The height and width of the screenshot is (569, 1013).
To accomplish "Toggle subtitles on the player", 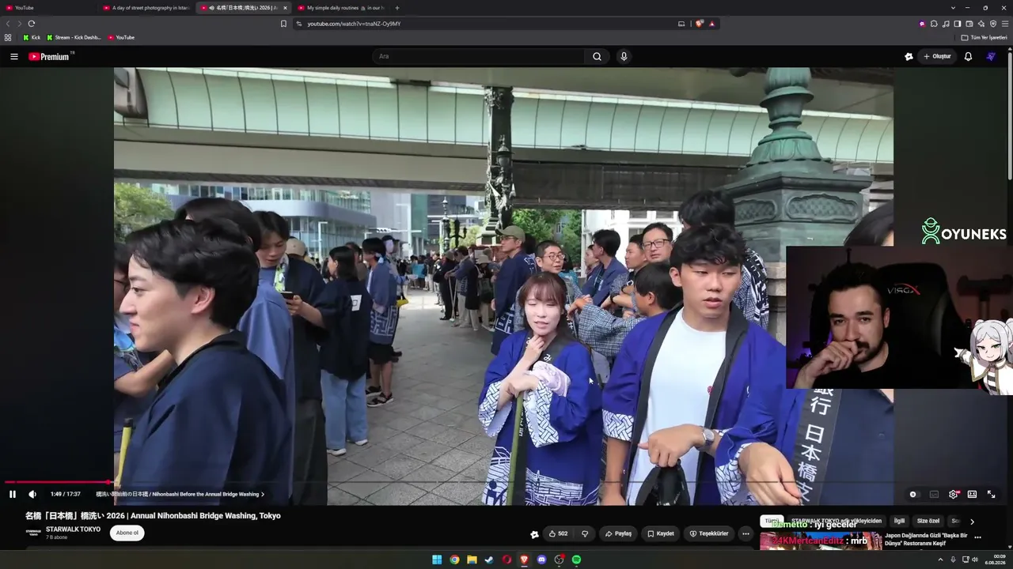I will pyautogui.click(x=934, y=494).
